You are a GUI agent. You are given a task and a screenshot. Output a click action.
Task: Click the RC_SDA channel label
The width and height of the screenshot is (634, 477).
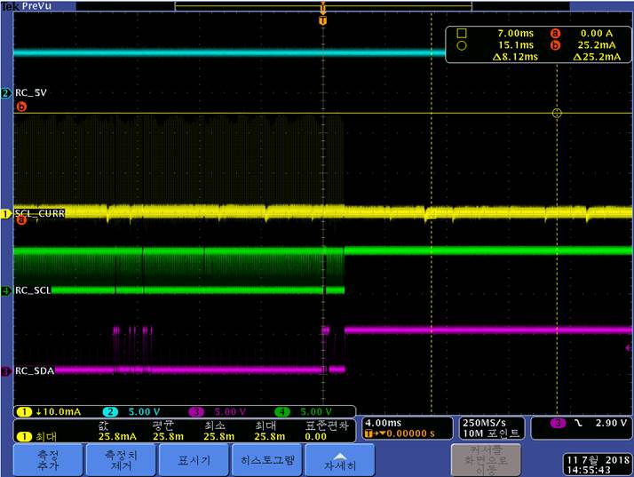pos(35,370)
